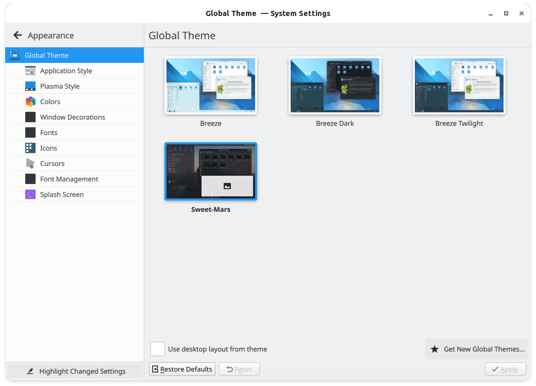The width and height of the screenshot is (536, 386).
Task: Click the Application Style icon
Action: point(30,71)
